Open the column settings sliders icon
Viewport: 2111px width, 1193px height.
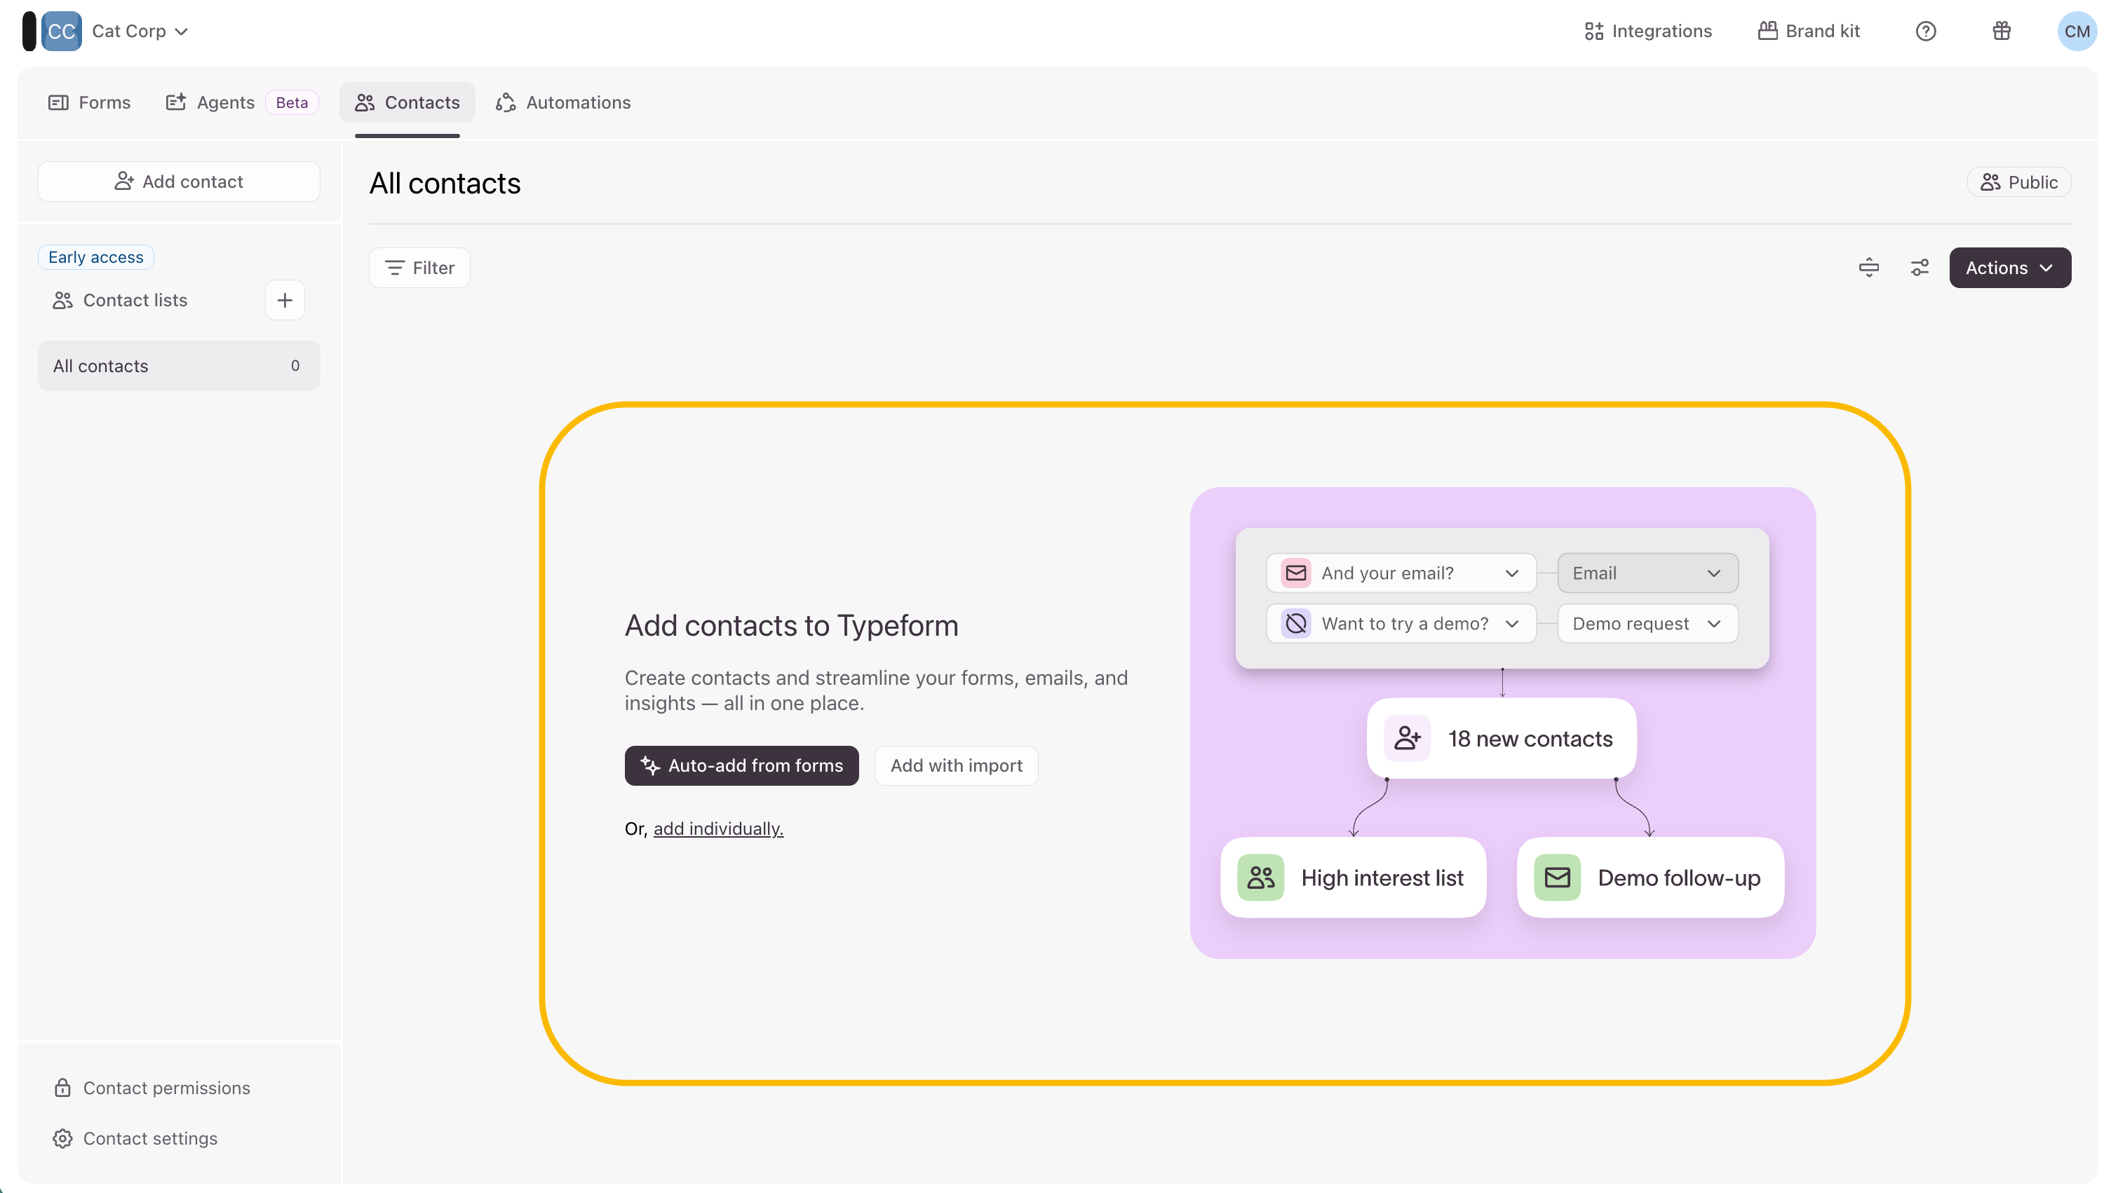coord(1919,268)
